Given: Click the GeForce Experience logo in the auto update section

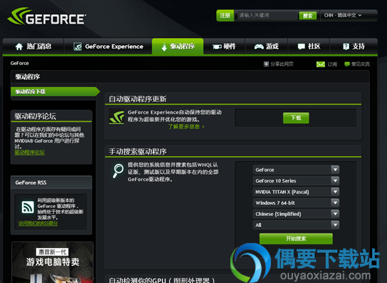Looking at the screenshot, I should [x=117, y=117].
